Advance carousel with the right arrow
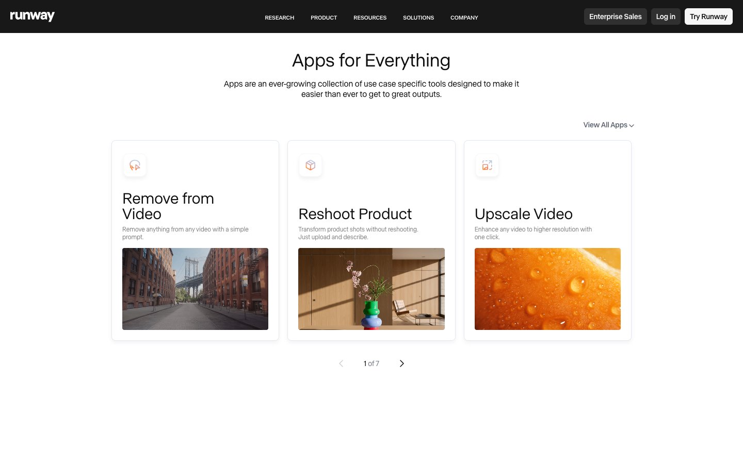This screenshot has width=743, height=464. click(401, 363)
